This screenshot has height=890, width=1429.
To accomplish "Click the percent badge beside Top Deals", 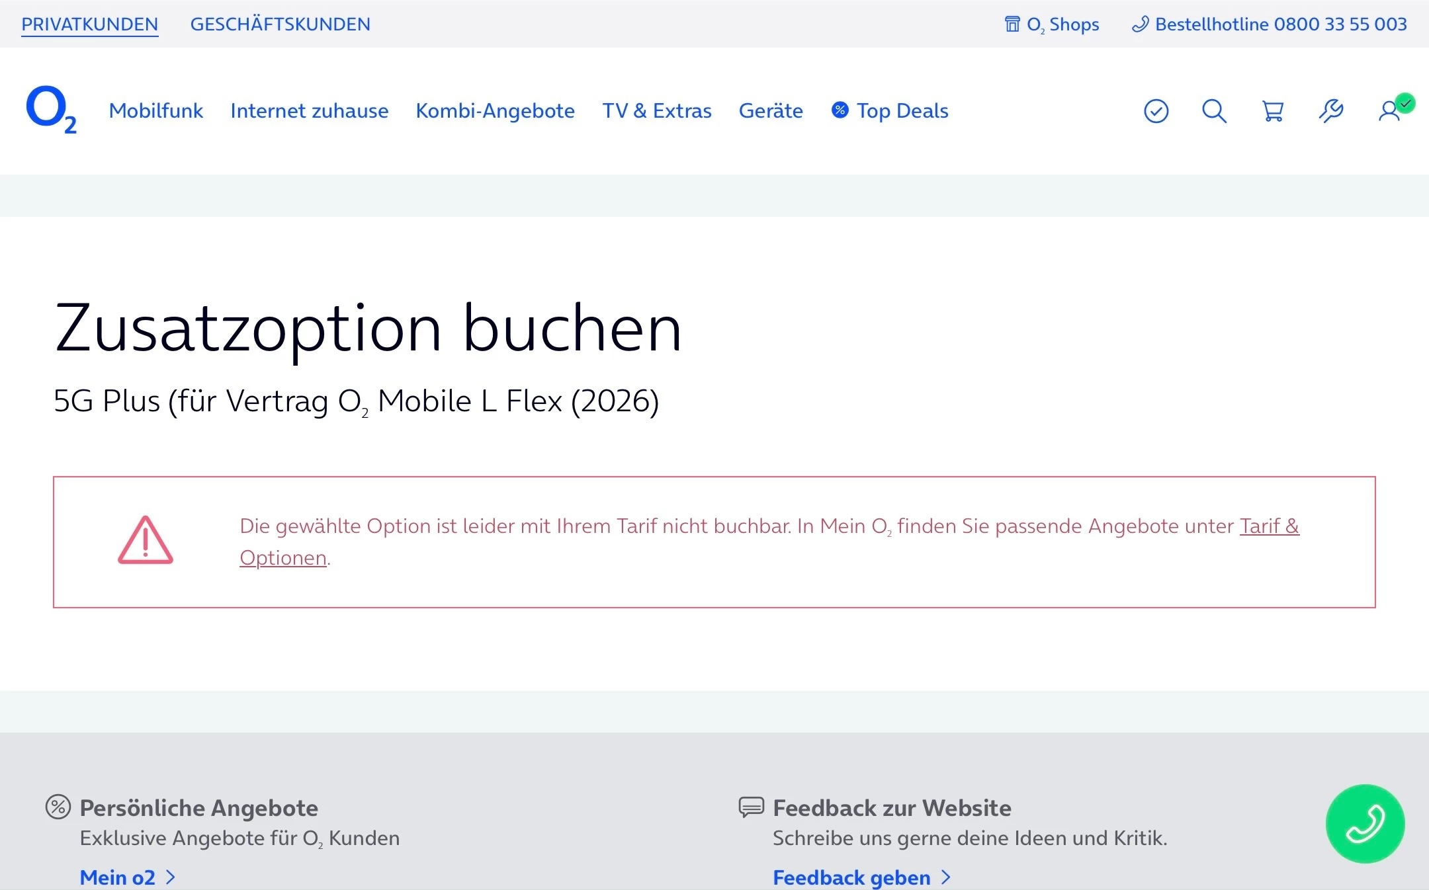I will [840, 110].
